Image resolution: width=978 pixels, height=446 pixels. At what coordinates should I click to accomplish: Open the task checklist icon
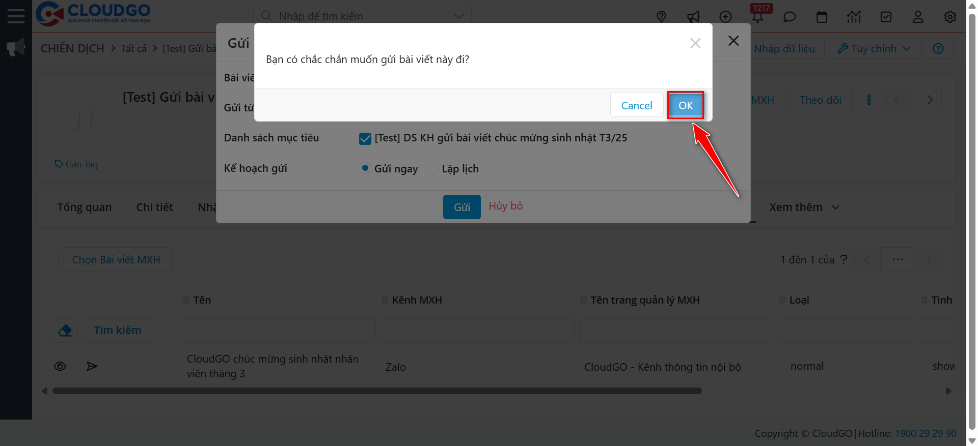pos(886,17)
